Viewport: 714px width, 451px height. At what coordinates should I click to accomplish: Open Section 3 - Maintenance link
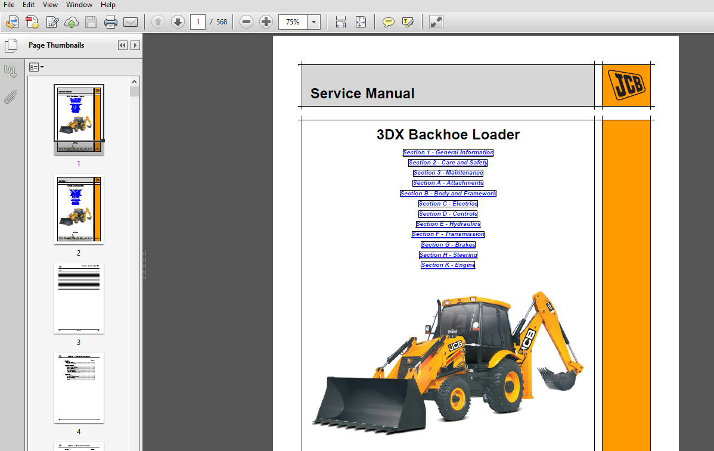click(448, 173)
